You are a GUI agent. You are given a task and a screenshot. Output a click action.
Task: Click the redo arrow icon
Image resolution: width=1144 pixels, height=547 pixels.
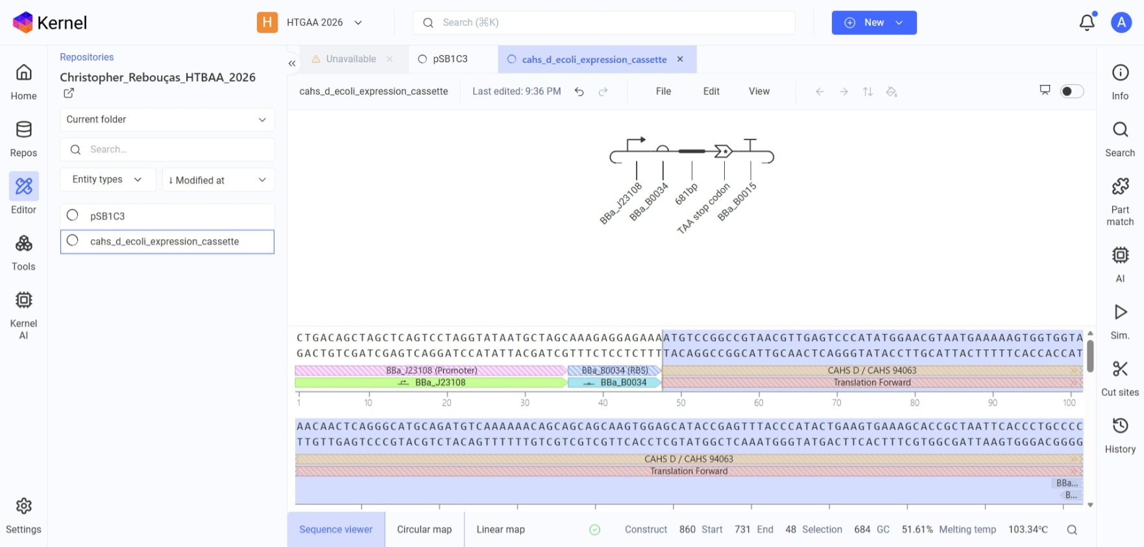[603, 91]
